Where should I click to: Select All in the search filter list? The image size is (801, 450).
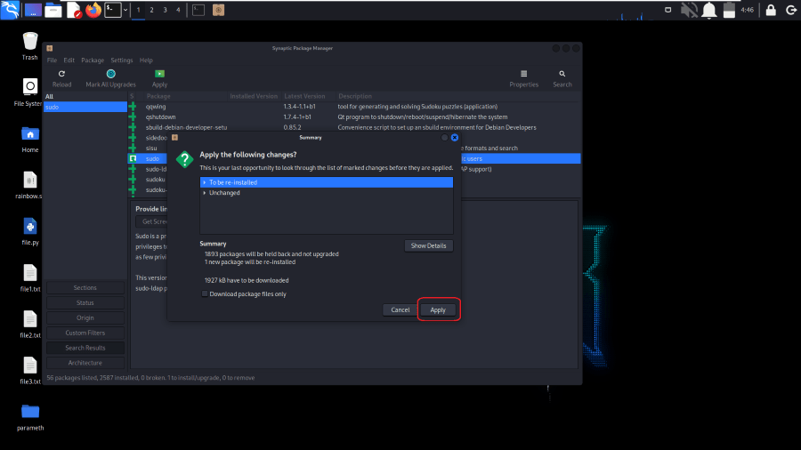(x=85, y=96)
